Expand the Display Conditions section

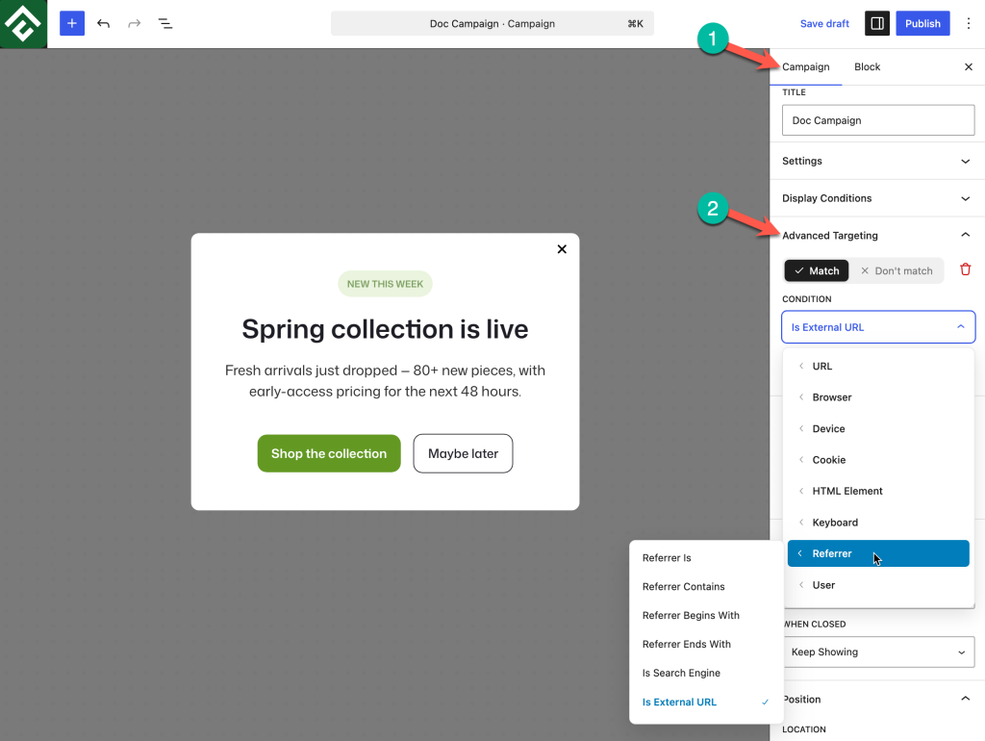[877, 198]
